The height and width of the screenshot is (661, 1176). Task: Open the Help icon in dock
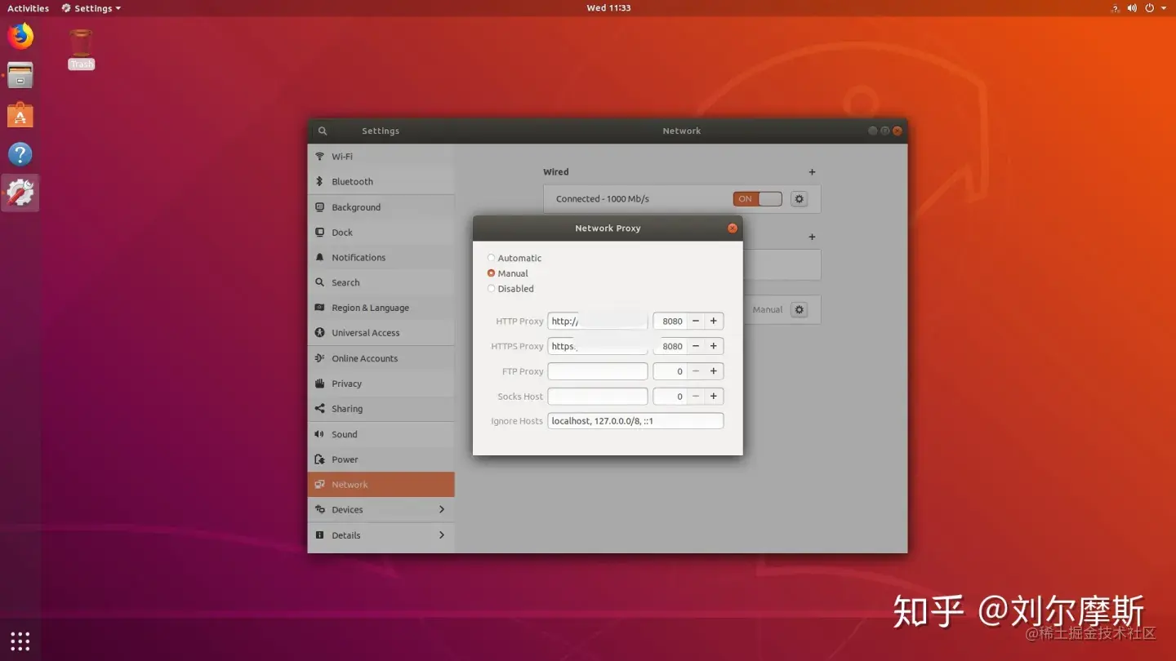pyautogui.click(x=20, y=154)
